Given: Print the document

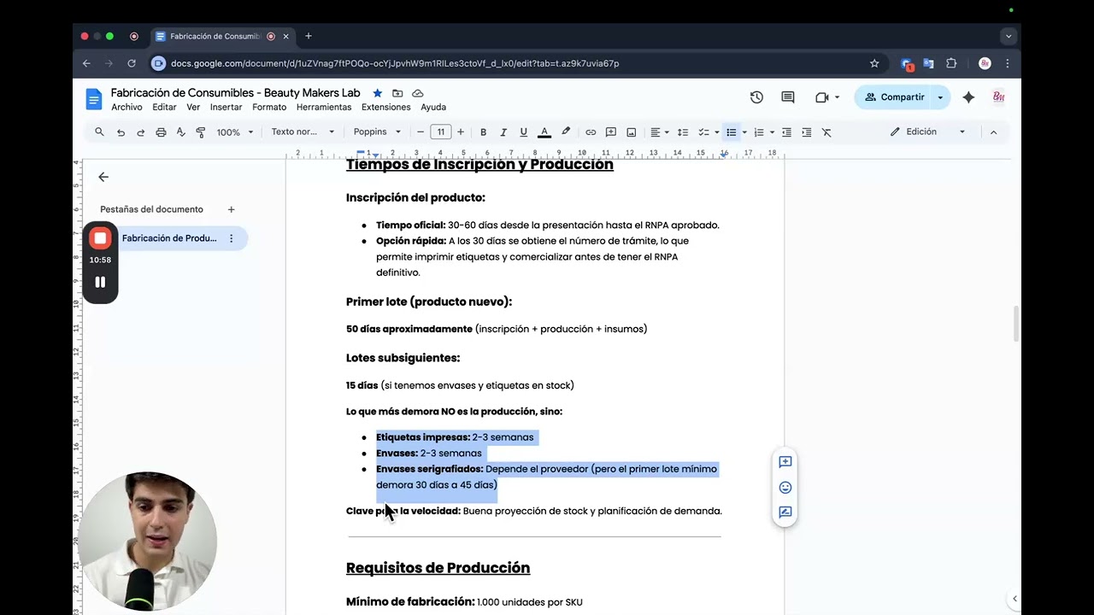Looking at the screenshot, I should click(161, 132).
